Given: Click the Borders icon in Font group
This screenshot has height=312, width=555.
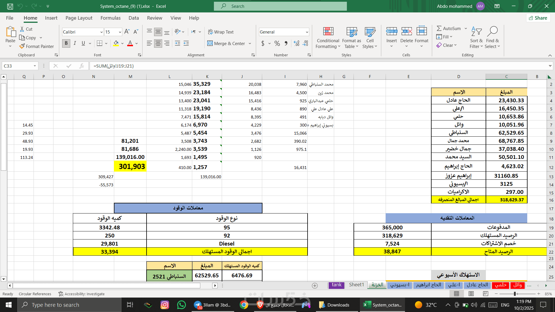Looking at the screenshot, I should [99, 43].
